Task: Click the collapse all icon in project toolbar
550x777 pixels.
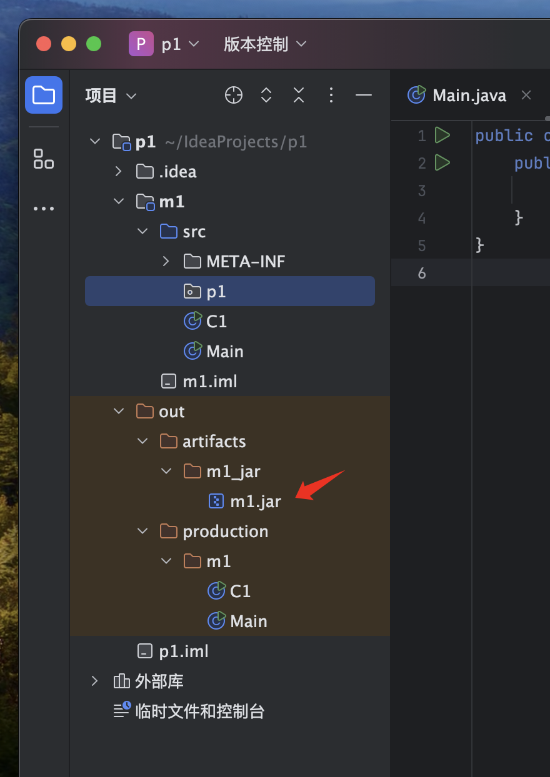Action: (299, 96)
